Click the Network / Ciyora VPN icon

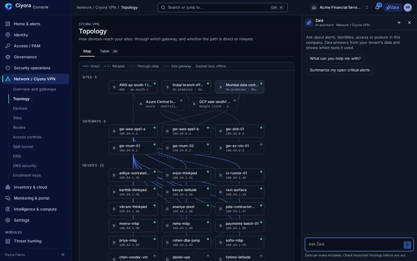point(8,79)
